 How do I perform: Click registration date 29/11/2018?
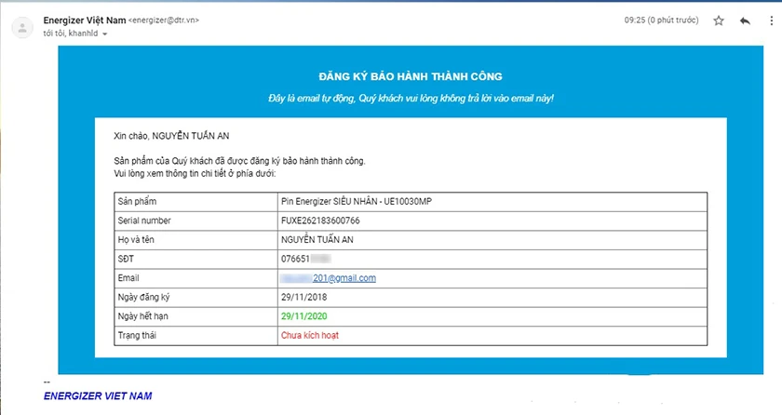pyautogui.click(x=304, y=297)
